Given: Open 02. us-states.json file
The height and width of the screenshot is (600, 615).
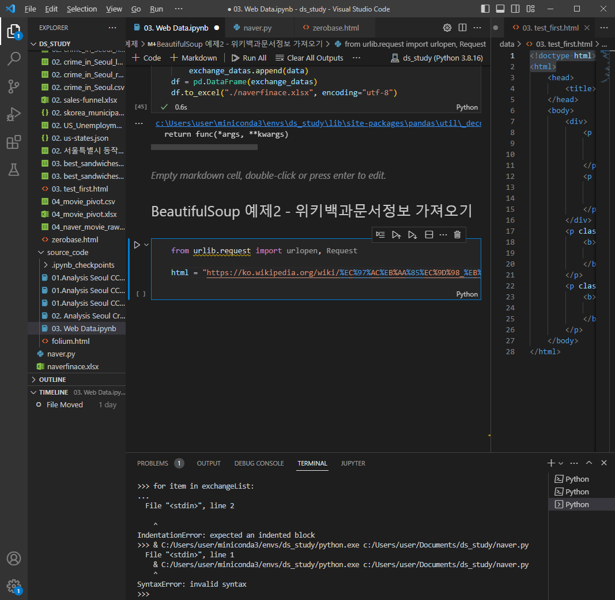Looking at the screenshot, I should click(x=80, y=138).
